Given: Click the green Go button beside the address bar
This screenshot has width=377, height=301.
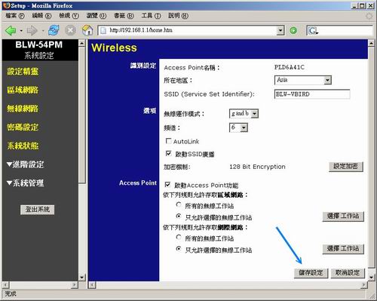Looking at the screenshot, I should 293,30.
